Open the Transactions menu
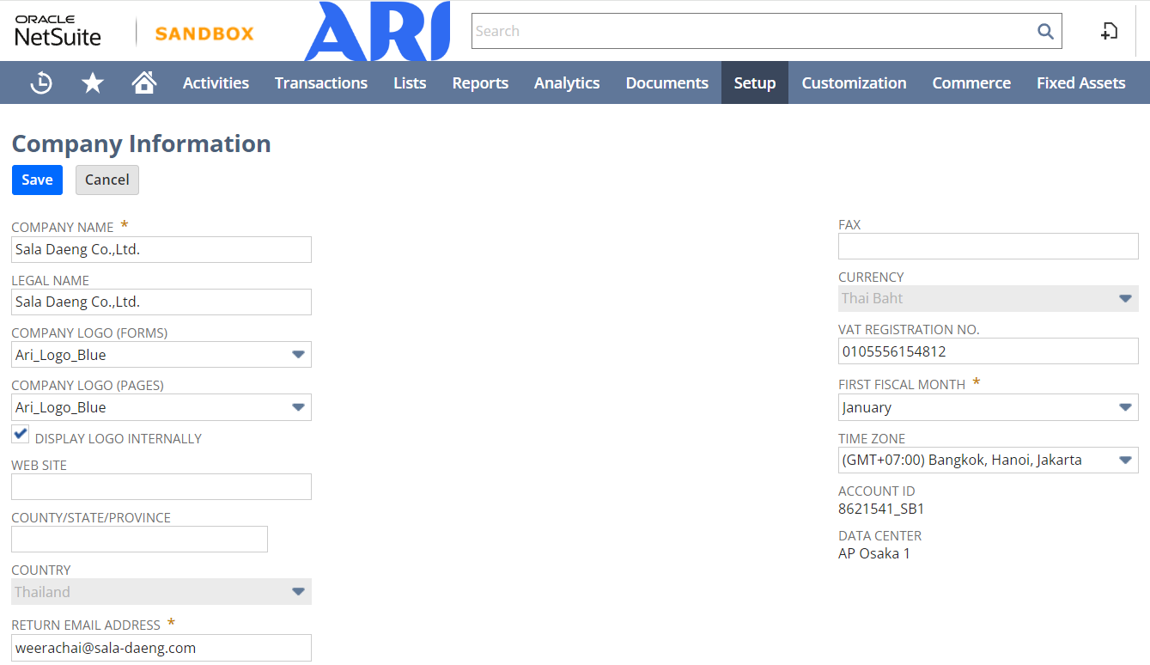This screenshot has height=665, width=1150. coord(321,82)
